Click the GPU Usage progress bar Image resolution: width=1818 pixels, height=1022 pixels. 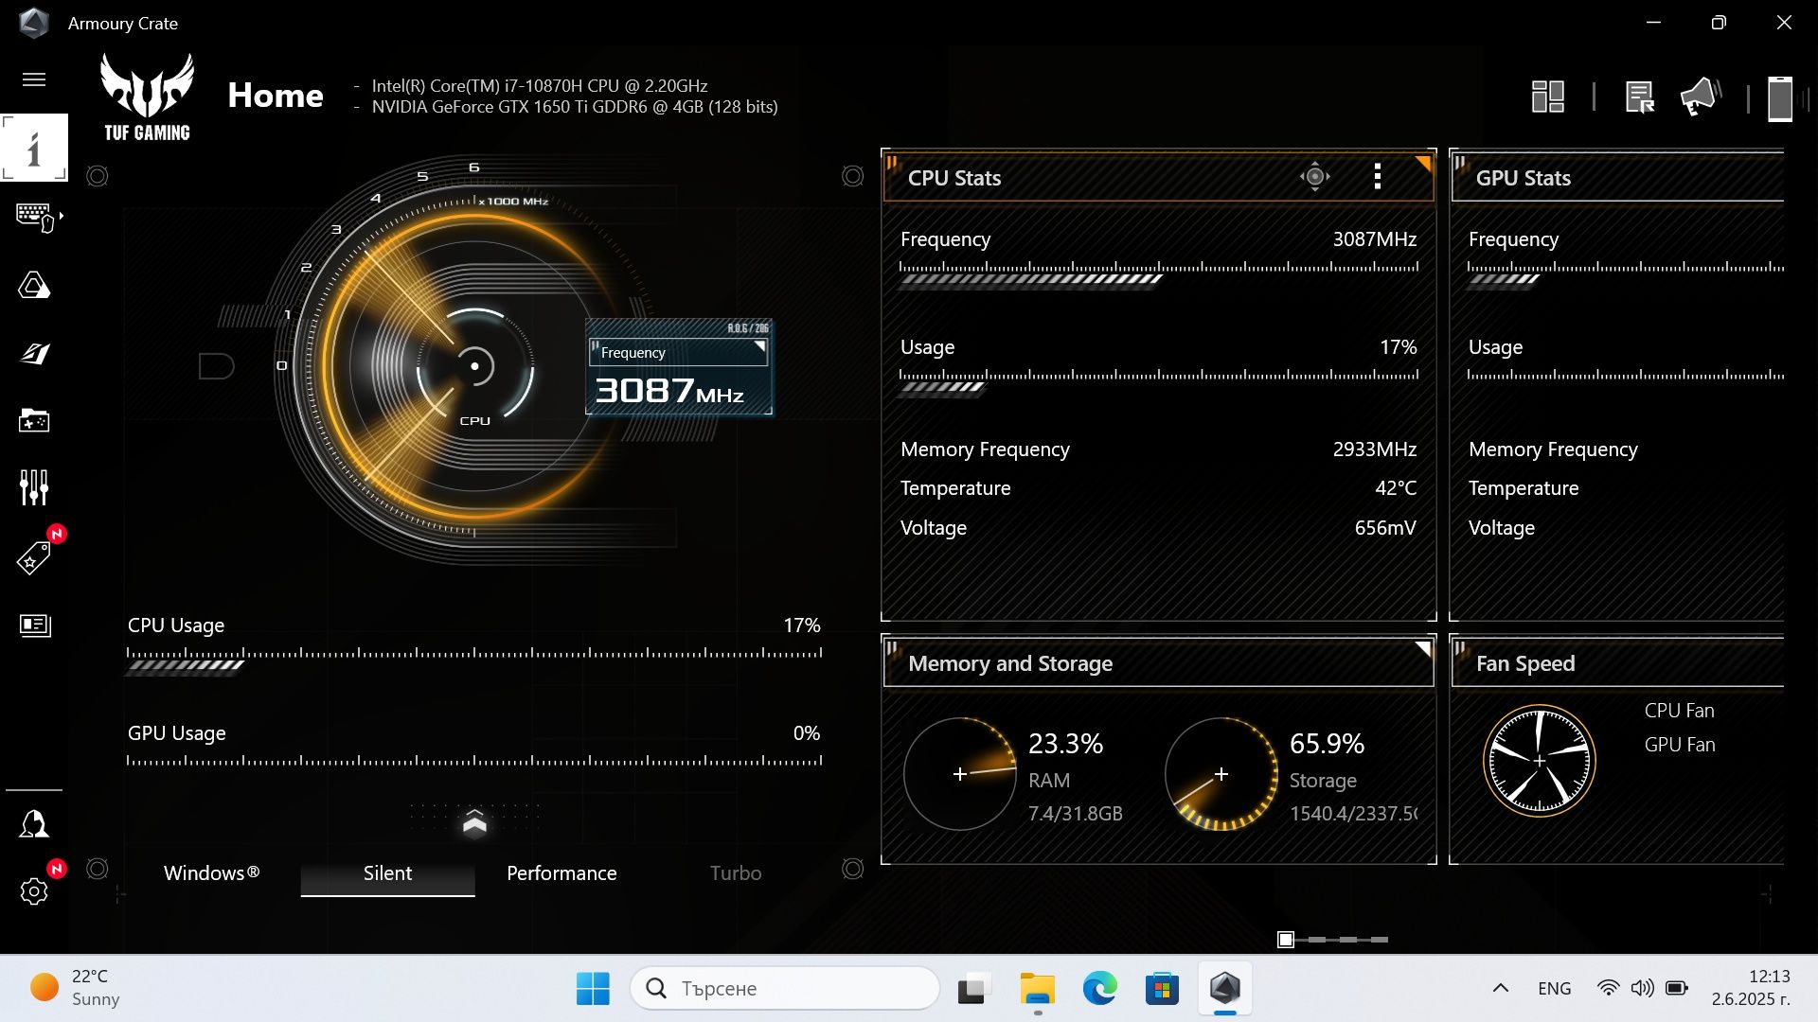click(x=474, y=761)
